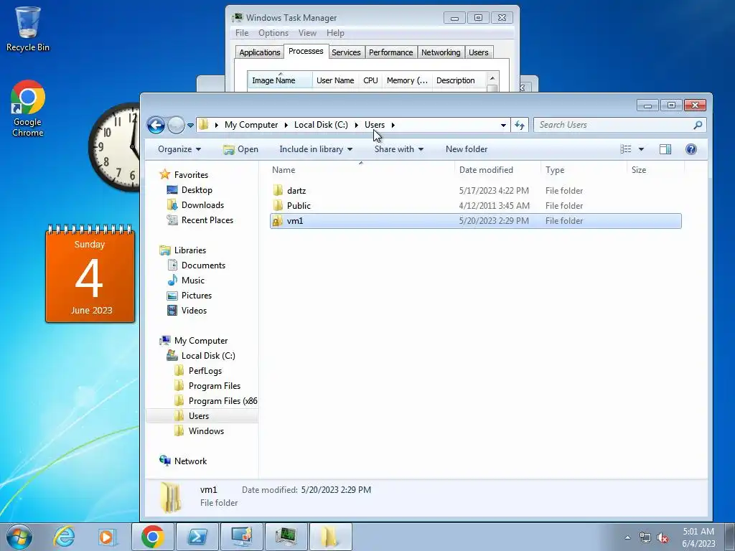Expand the Share with dropdown
735x551 pixels.
tap(399, 149)
